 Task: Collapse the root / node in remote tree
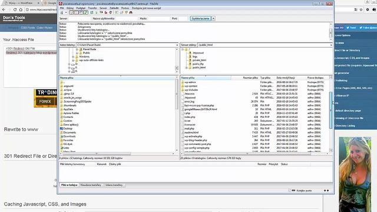pos(183,49)
